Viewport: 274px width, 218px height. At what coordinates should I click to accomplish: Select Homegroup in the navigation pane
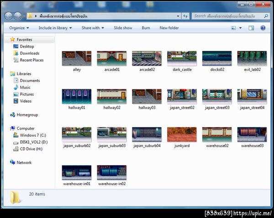pos(27,115)
